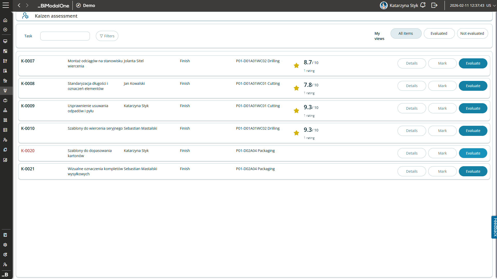Expand the US language dropdown
This screenshot has width=497, height=279.
coord(491,5)
